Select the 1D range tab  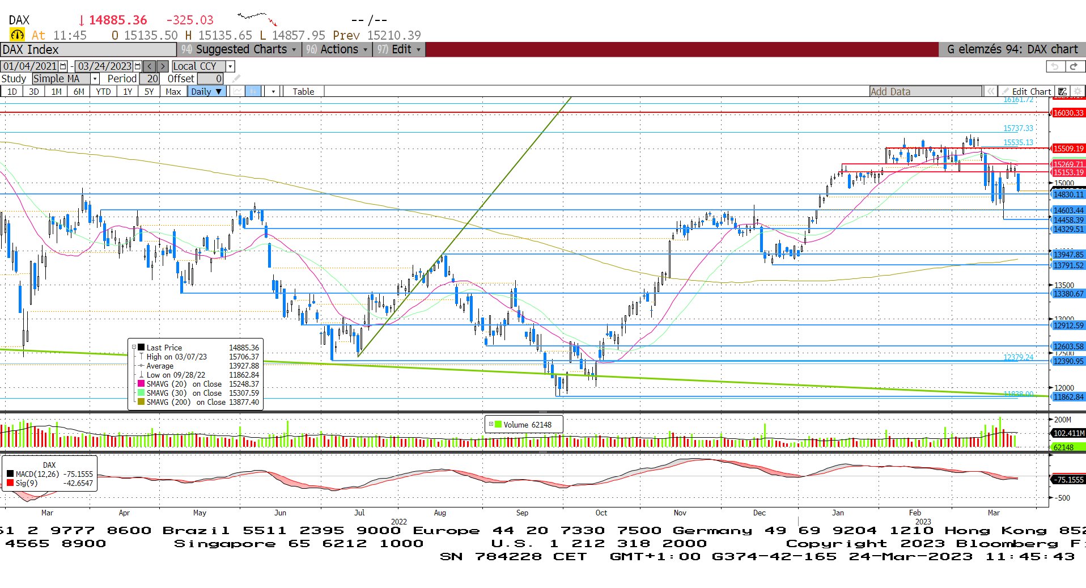[12, 91]
